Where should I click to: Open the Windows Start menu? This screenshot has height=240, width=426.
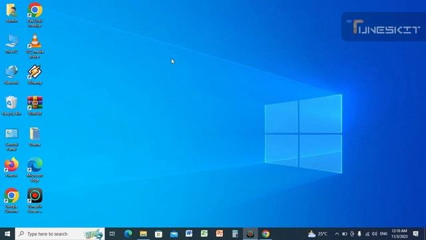(7, 234)
